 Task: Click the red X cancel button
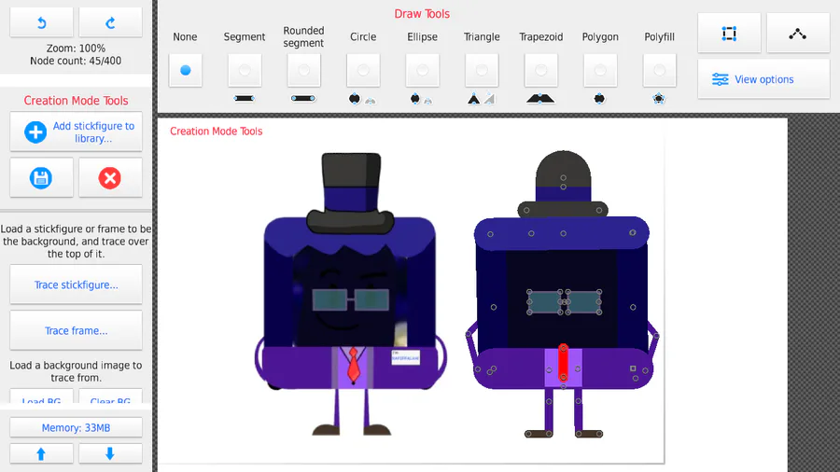[110, 177]
